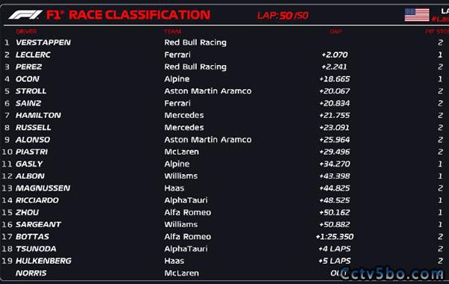This screenshot has height=284, width=449.
Task: Select the +25.964 gap for ALONSO
Action: coord(335,140)
